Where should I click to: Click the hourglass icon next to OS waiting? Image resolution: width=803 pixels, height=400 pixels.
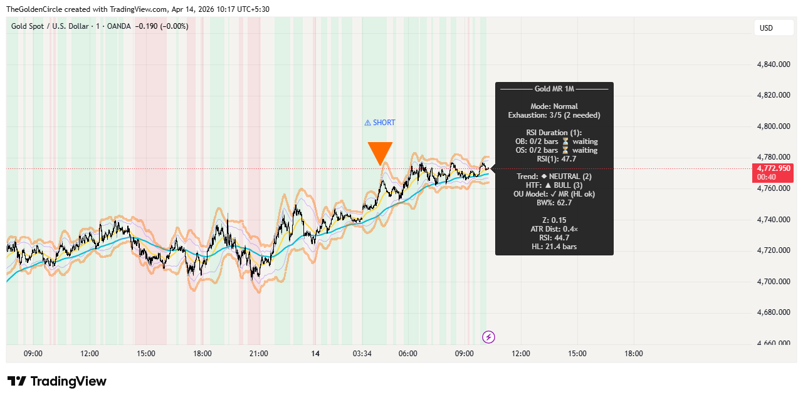click(x=565, y=150)
